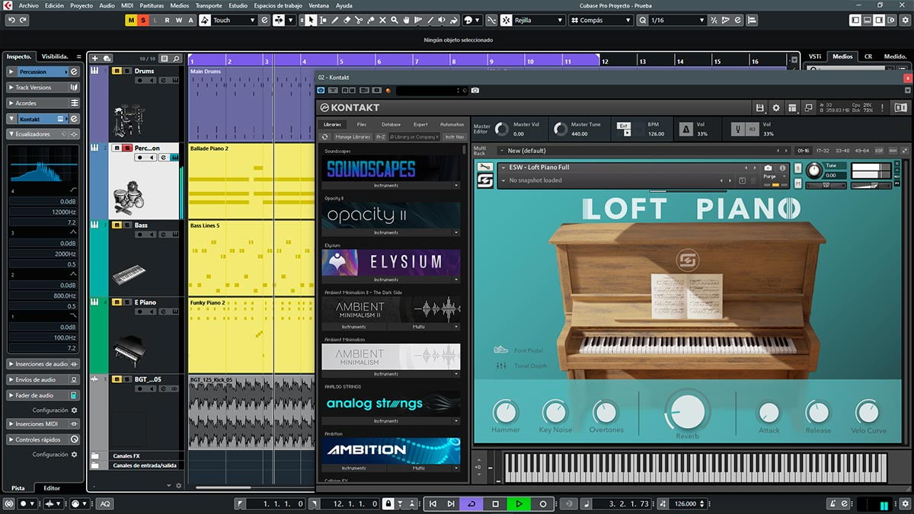Click the Loft Piano wrench edit icon
This screenshot has width=914, height=514.
tap(485, 168)
